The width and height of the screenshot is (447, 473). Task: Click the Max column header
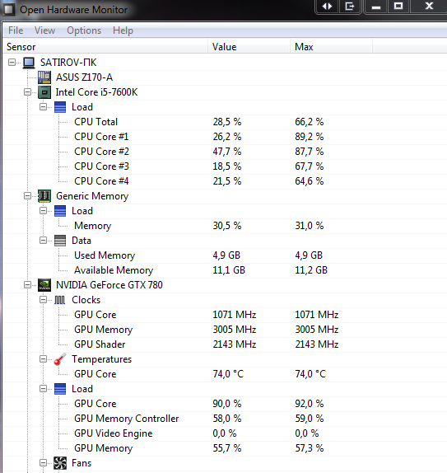[x=331, y=47]
